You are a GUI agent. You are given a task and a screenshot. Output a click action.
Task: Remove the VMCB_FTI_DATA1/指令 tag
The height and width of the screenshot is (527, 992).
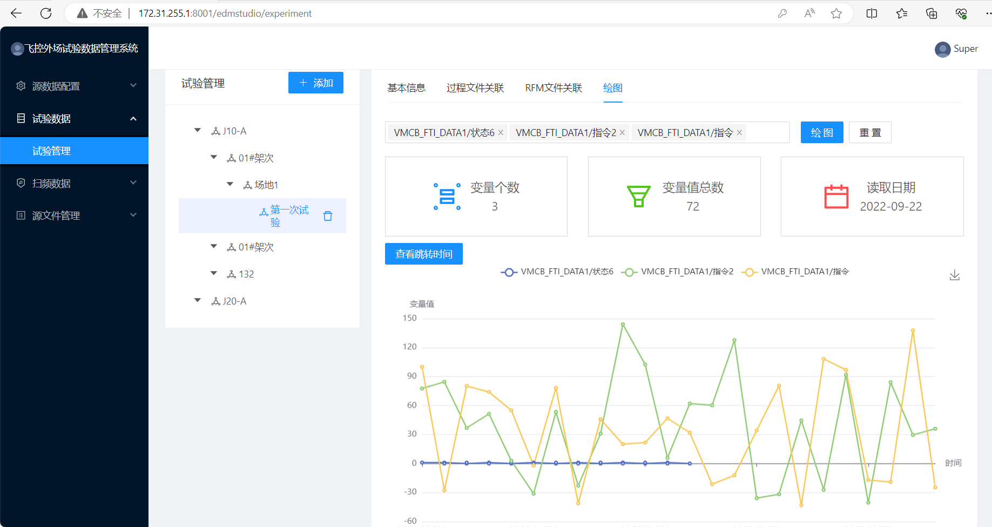point(739,133)
